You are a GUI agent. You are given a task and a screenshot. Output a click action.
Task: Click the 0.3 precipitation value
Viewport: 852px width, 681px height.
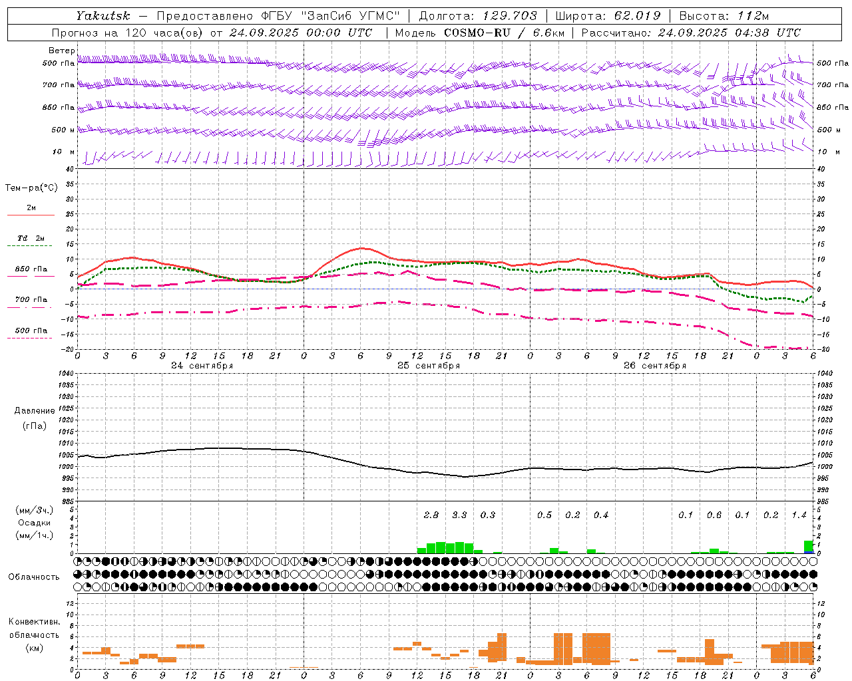(488, 515)
